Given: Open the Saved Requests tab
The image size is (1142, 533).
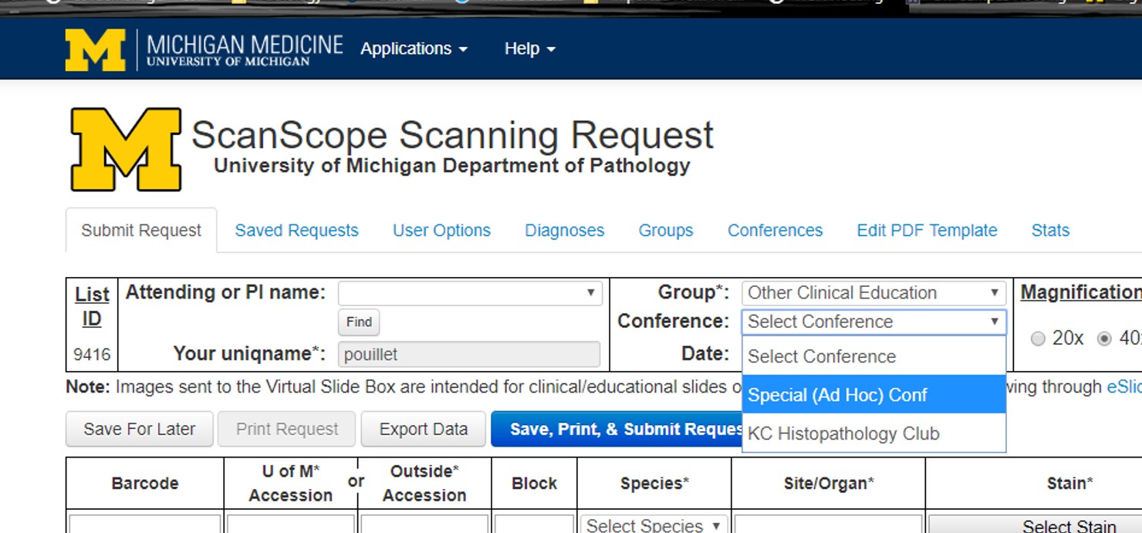Looking at the screenshot, I should pyautogui.click(x=297, y=231).
